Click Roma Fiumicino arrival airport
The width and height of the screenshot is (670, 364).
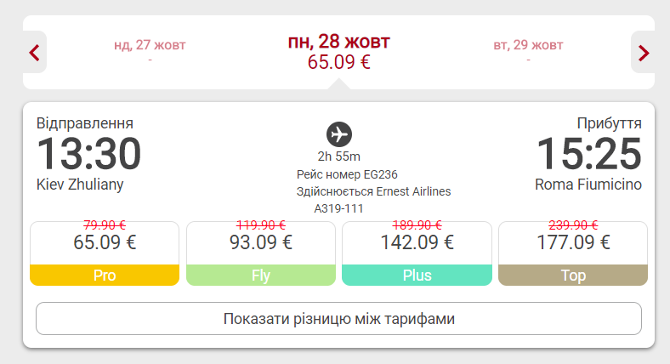click(x=588, y=185)
